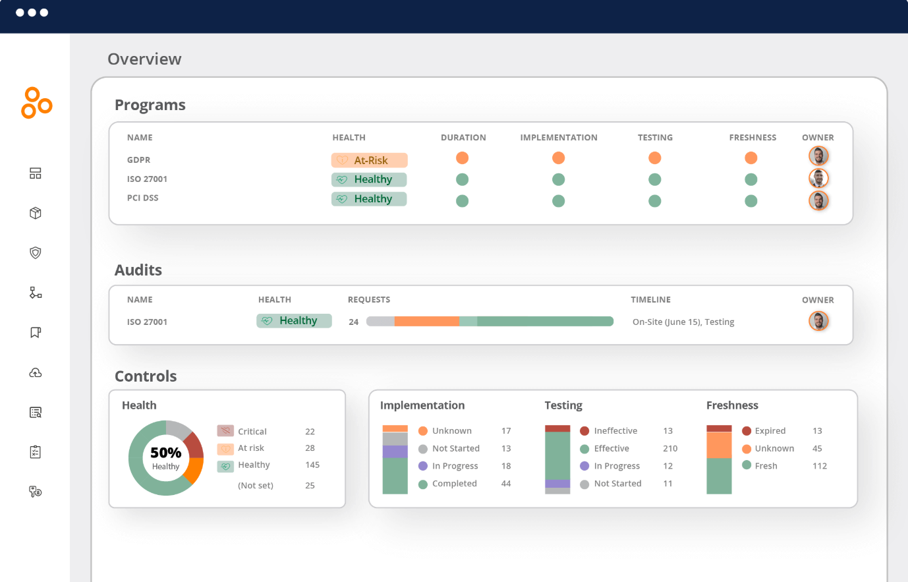Screen dimensions: 908x582
Task: Open the cloud upload icon in sidebar
Action: click(35, 372)
